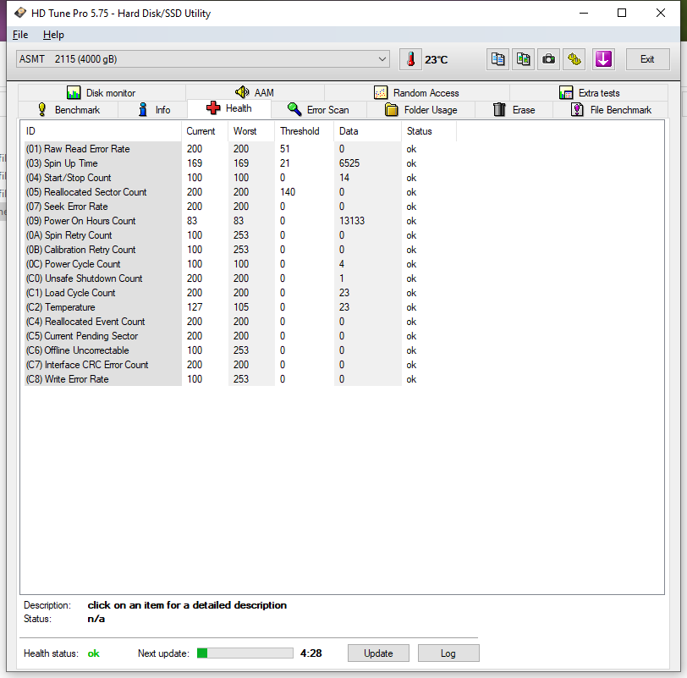
Task: Minimize the HD Tune Pro window
Action: tap(584, 14)
